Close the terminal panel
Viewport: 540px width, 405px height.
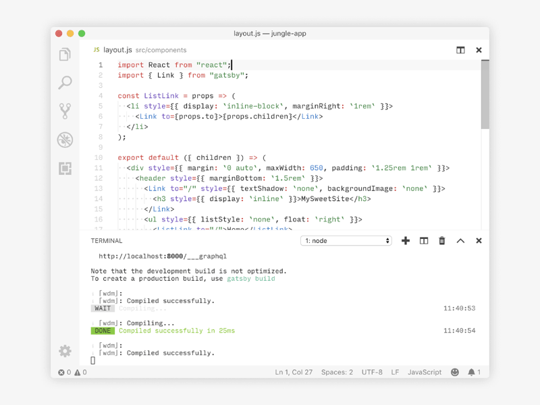[479, 240]
